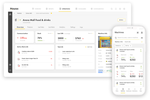Viewport: 150px width, 100px height.
Task: Open the Actions dropdown button
Action: (121, 20)
